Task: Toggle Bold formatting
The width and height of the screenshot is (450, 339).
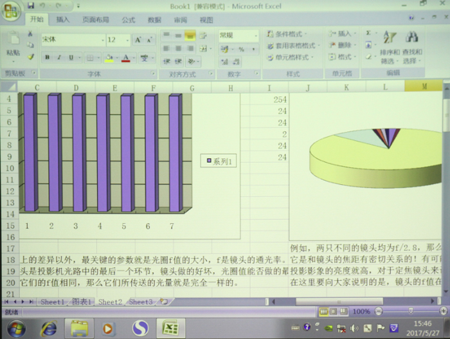Action: (x=48, y=58)
